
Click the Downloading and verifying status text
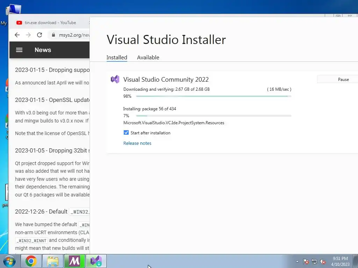pos(166,89)
